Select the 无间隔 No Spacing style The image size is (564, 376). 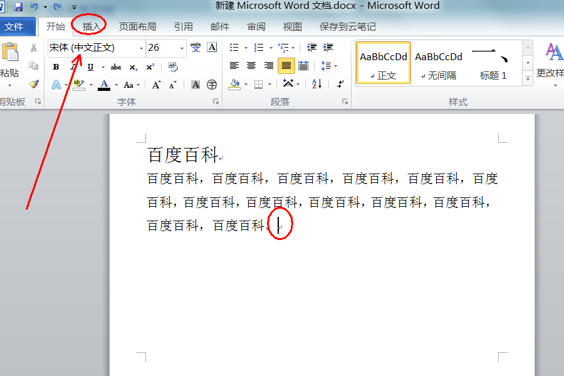tap(439, 63)
